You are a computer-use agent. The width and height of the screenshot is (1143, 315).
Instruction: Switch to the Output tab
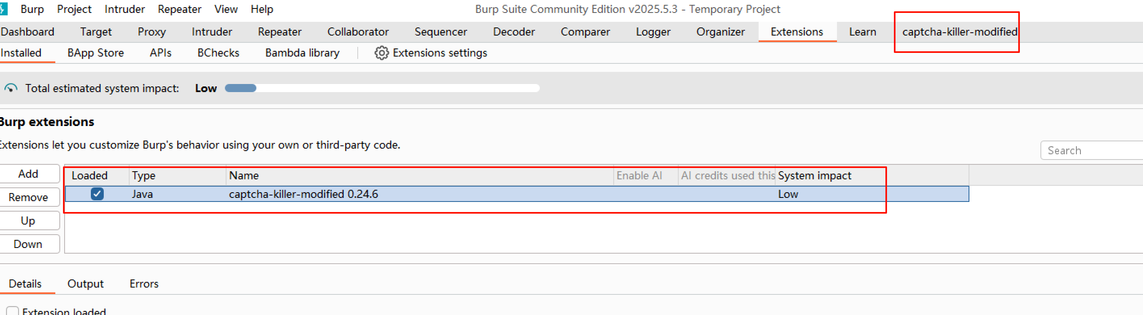pos(85,284)
